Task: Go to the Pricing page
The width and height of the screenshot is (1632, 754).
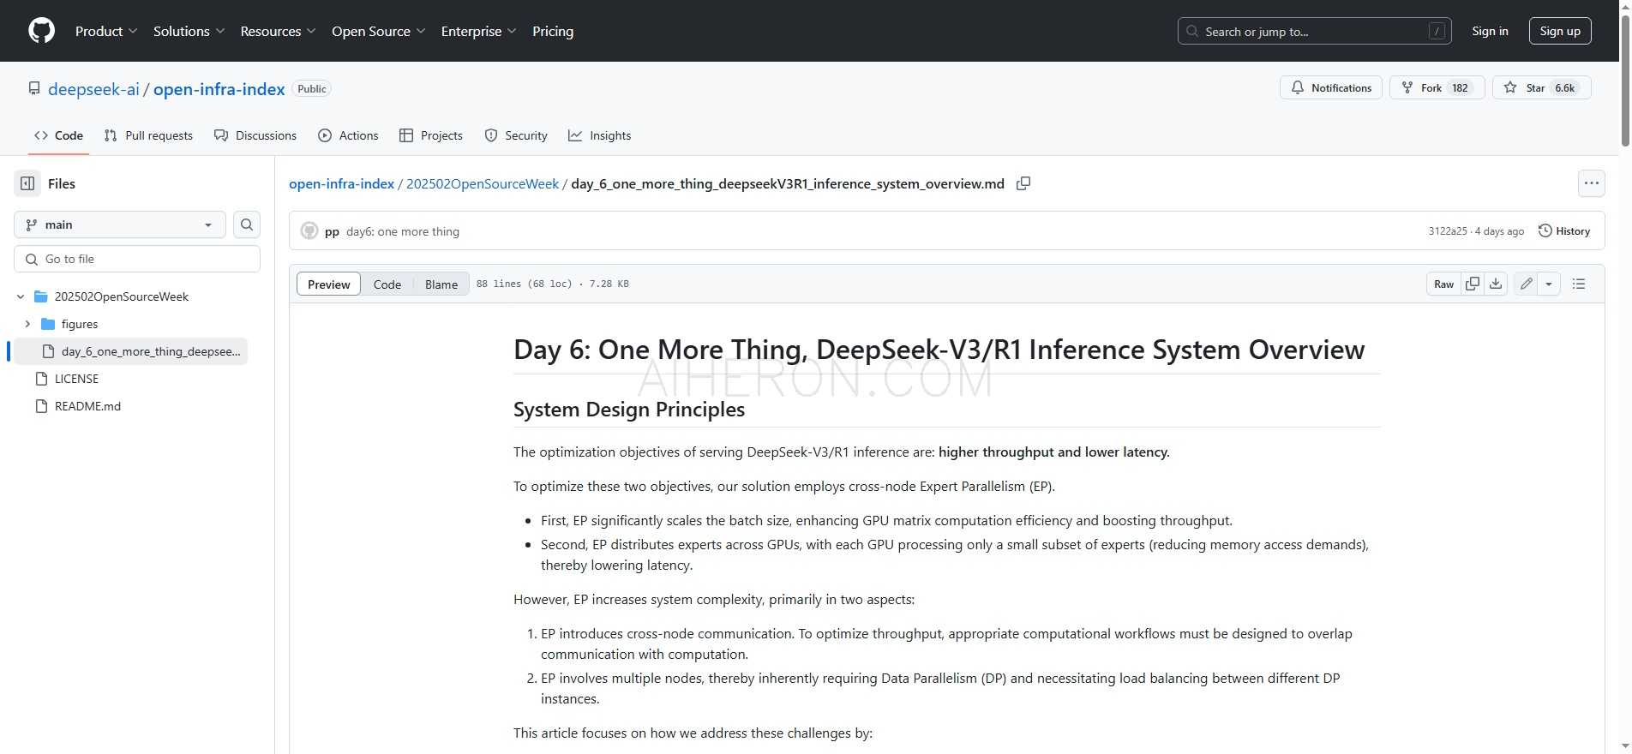Action: pyautogui.click(x=553, y=31)
